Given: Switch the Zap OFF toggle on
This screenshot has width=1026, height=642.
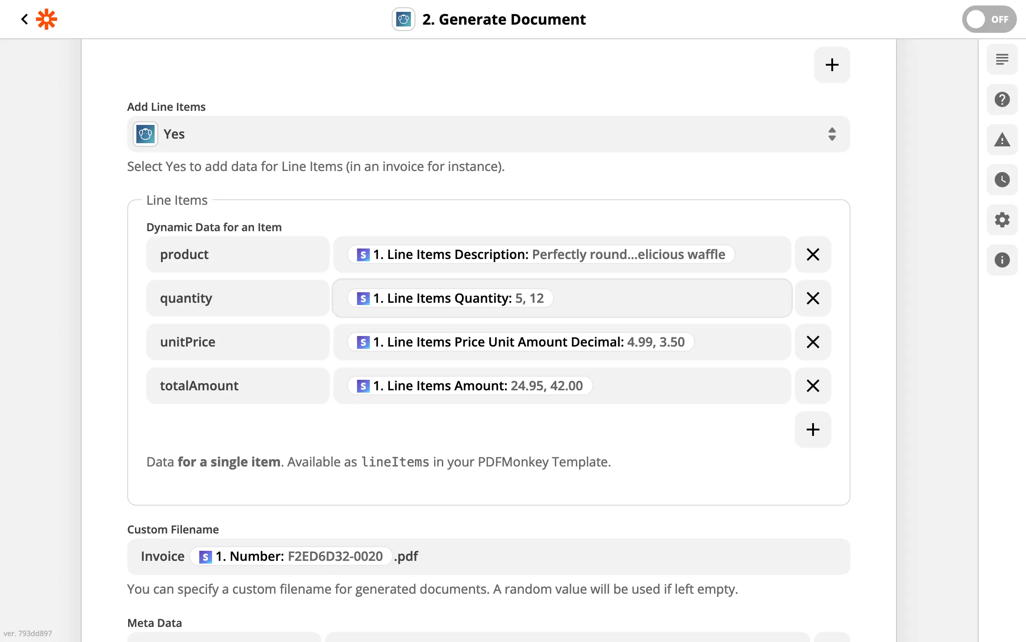Looking at the screenshot, I should point(989,19).
